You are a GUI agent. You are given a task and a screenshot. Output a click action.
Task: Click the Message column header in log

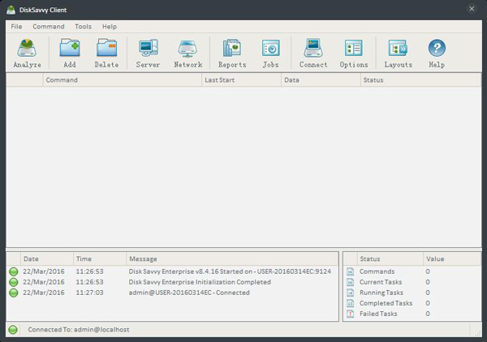point(232,259)
